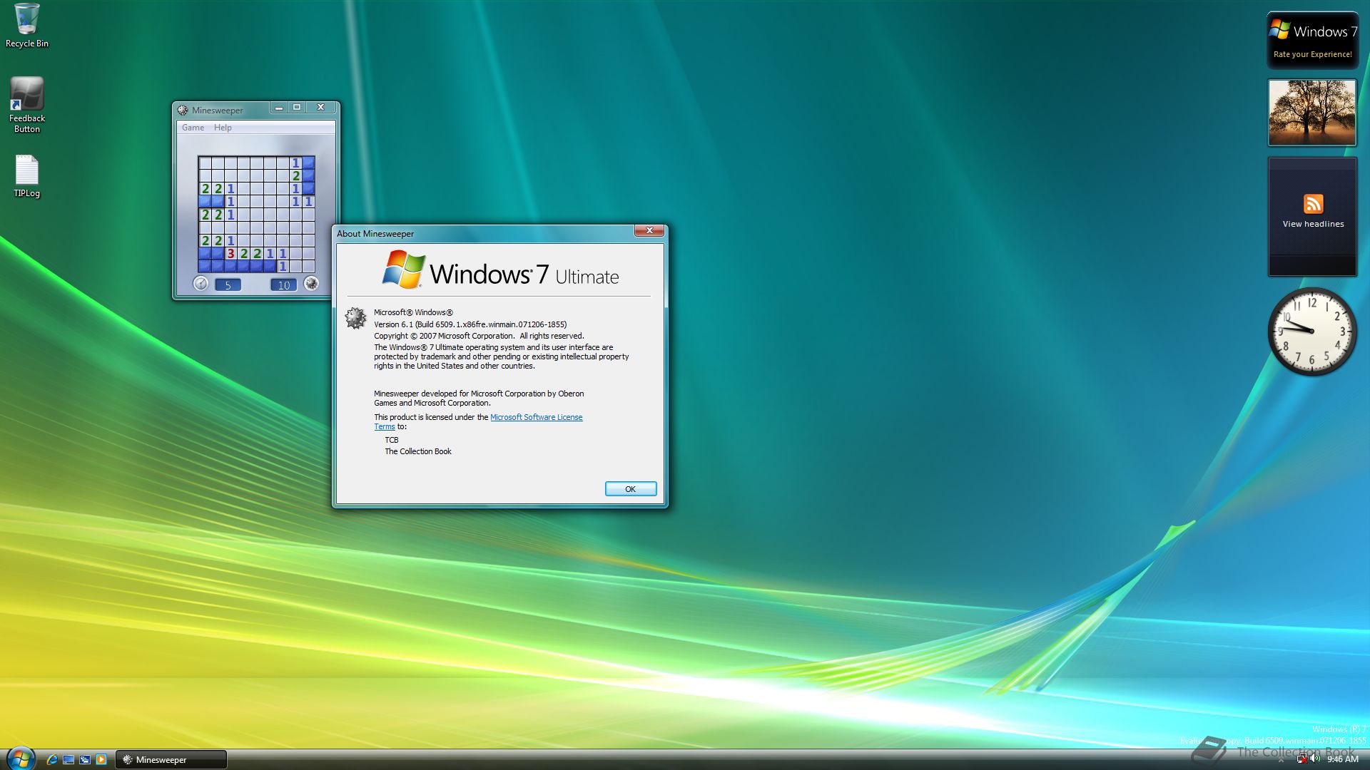
Task: Launch Windows Media Player from Quick Launch
Action: [101, 759]
